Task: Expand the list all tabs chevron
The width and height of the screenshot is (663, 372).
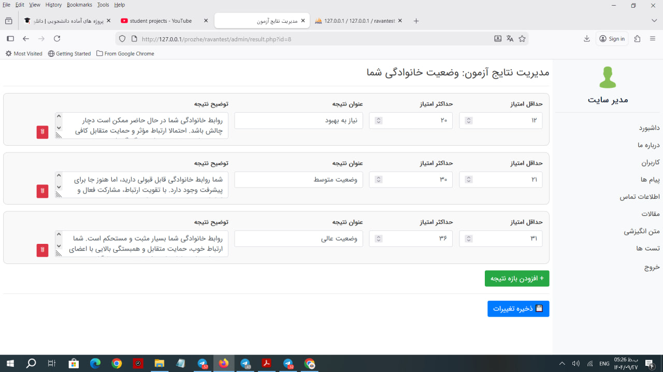Action: pyautogui.click(x=654, y=21)
